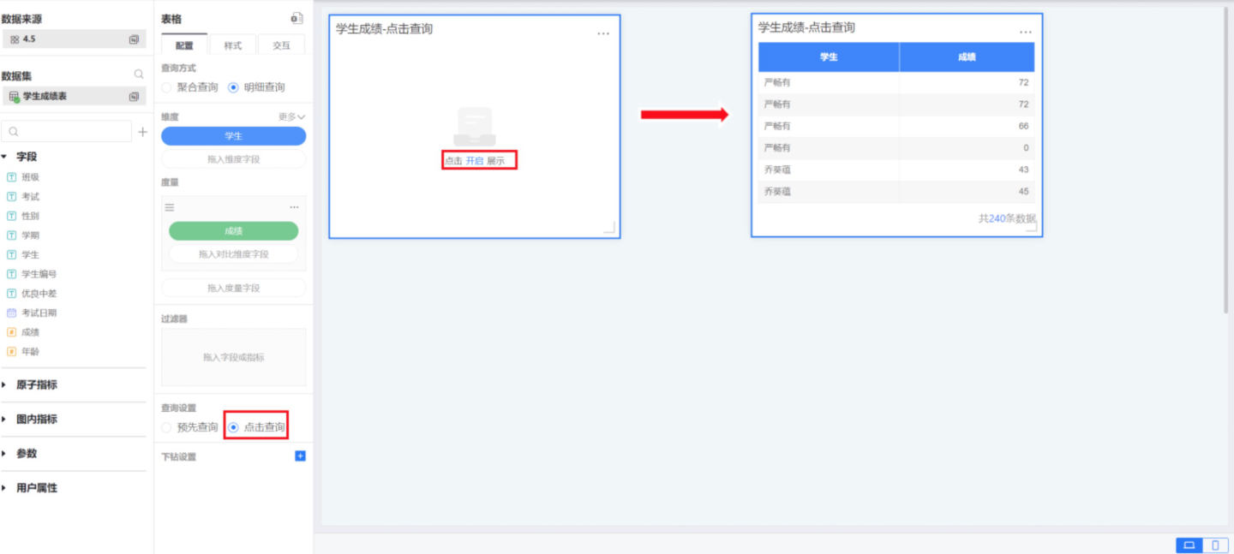The width and height of the screenshot is (1234, 554).
Task: Click the field search input box
Action: pos(67,132)
